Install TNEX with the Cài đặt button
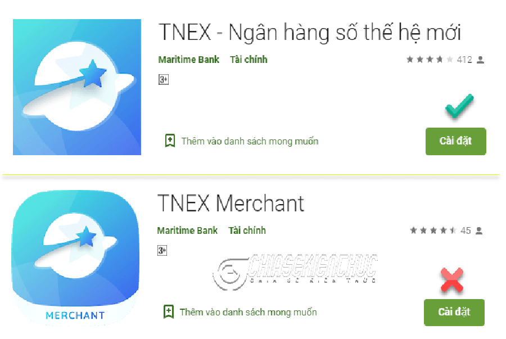The height and width of the screenshot is (339, 506). [455, 141]
